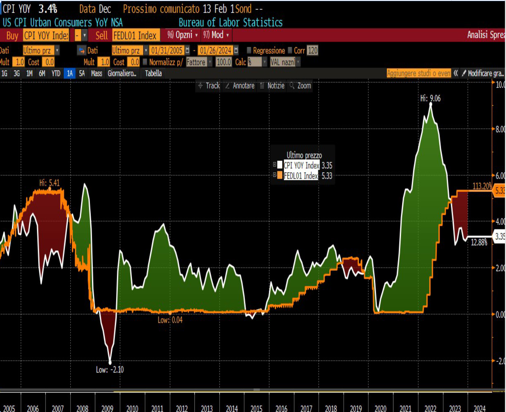The width and height of the screenshot is (506, 412).
Task: Click the white CPI YOY legend color swatch
Action: (280, 165)
